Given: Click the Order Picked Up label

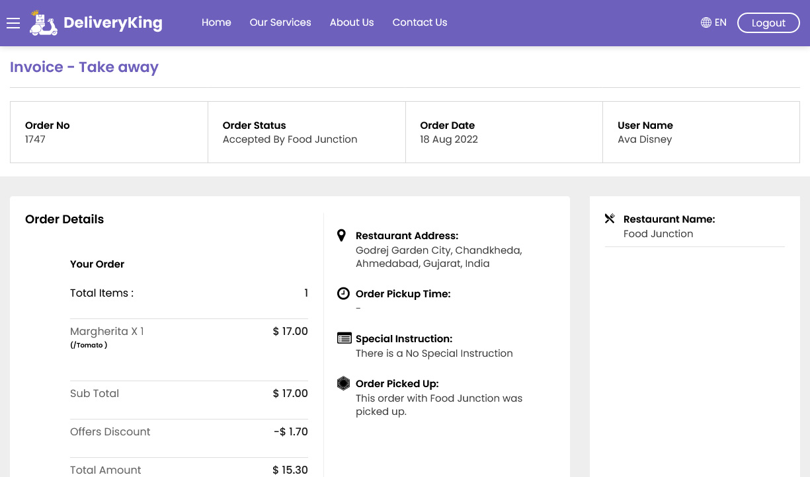Looking at the screenshot, I should pyautogui.click(x=397, y=384).
